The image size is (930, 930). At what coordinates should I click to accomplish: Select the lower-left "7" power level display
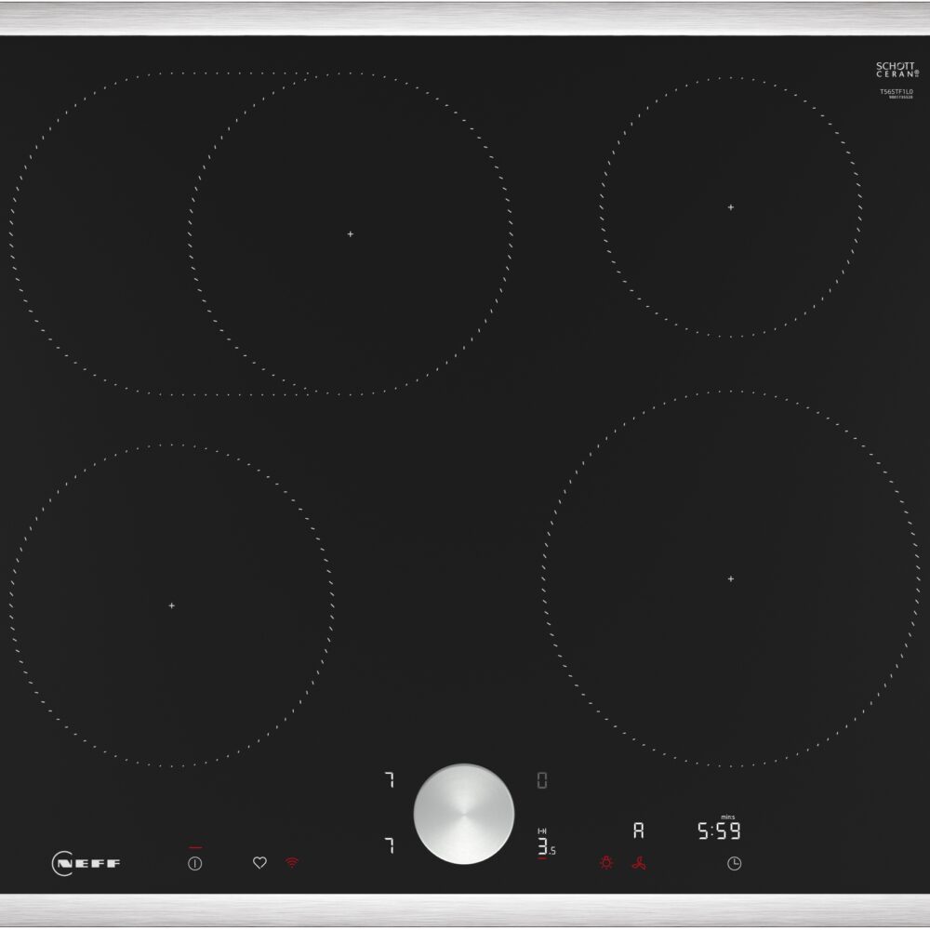(x=389, y=845)
